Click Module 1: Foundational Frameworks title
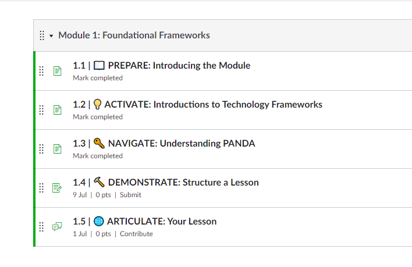Image resolution: width=412 pixels, height=267 pixels. [x=134, y=35]
